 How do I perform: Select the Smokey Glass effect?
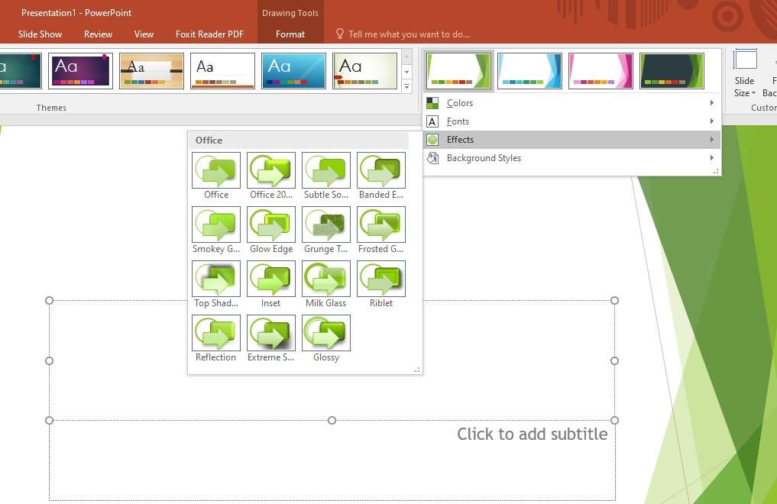[x=215, y=225]
